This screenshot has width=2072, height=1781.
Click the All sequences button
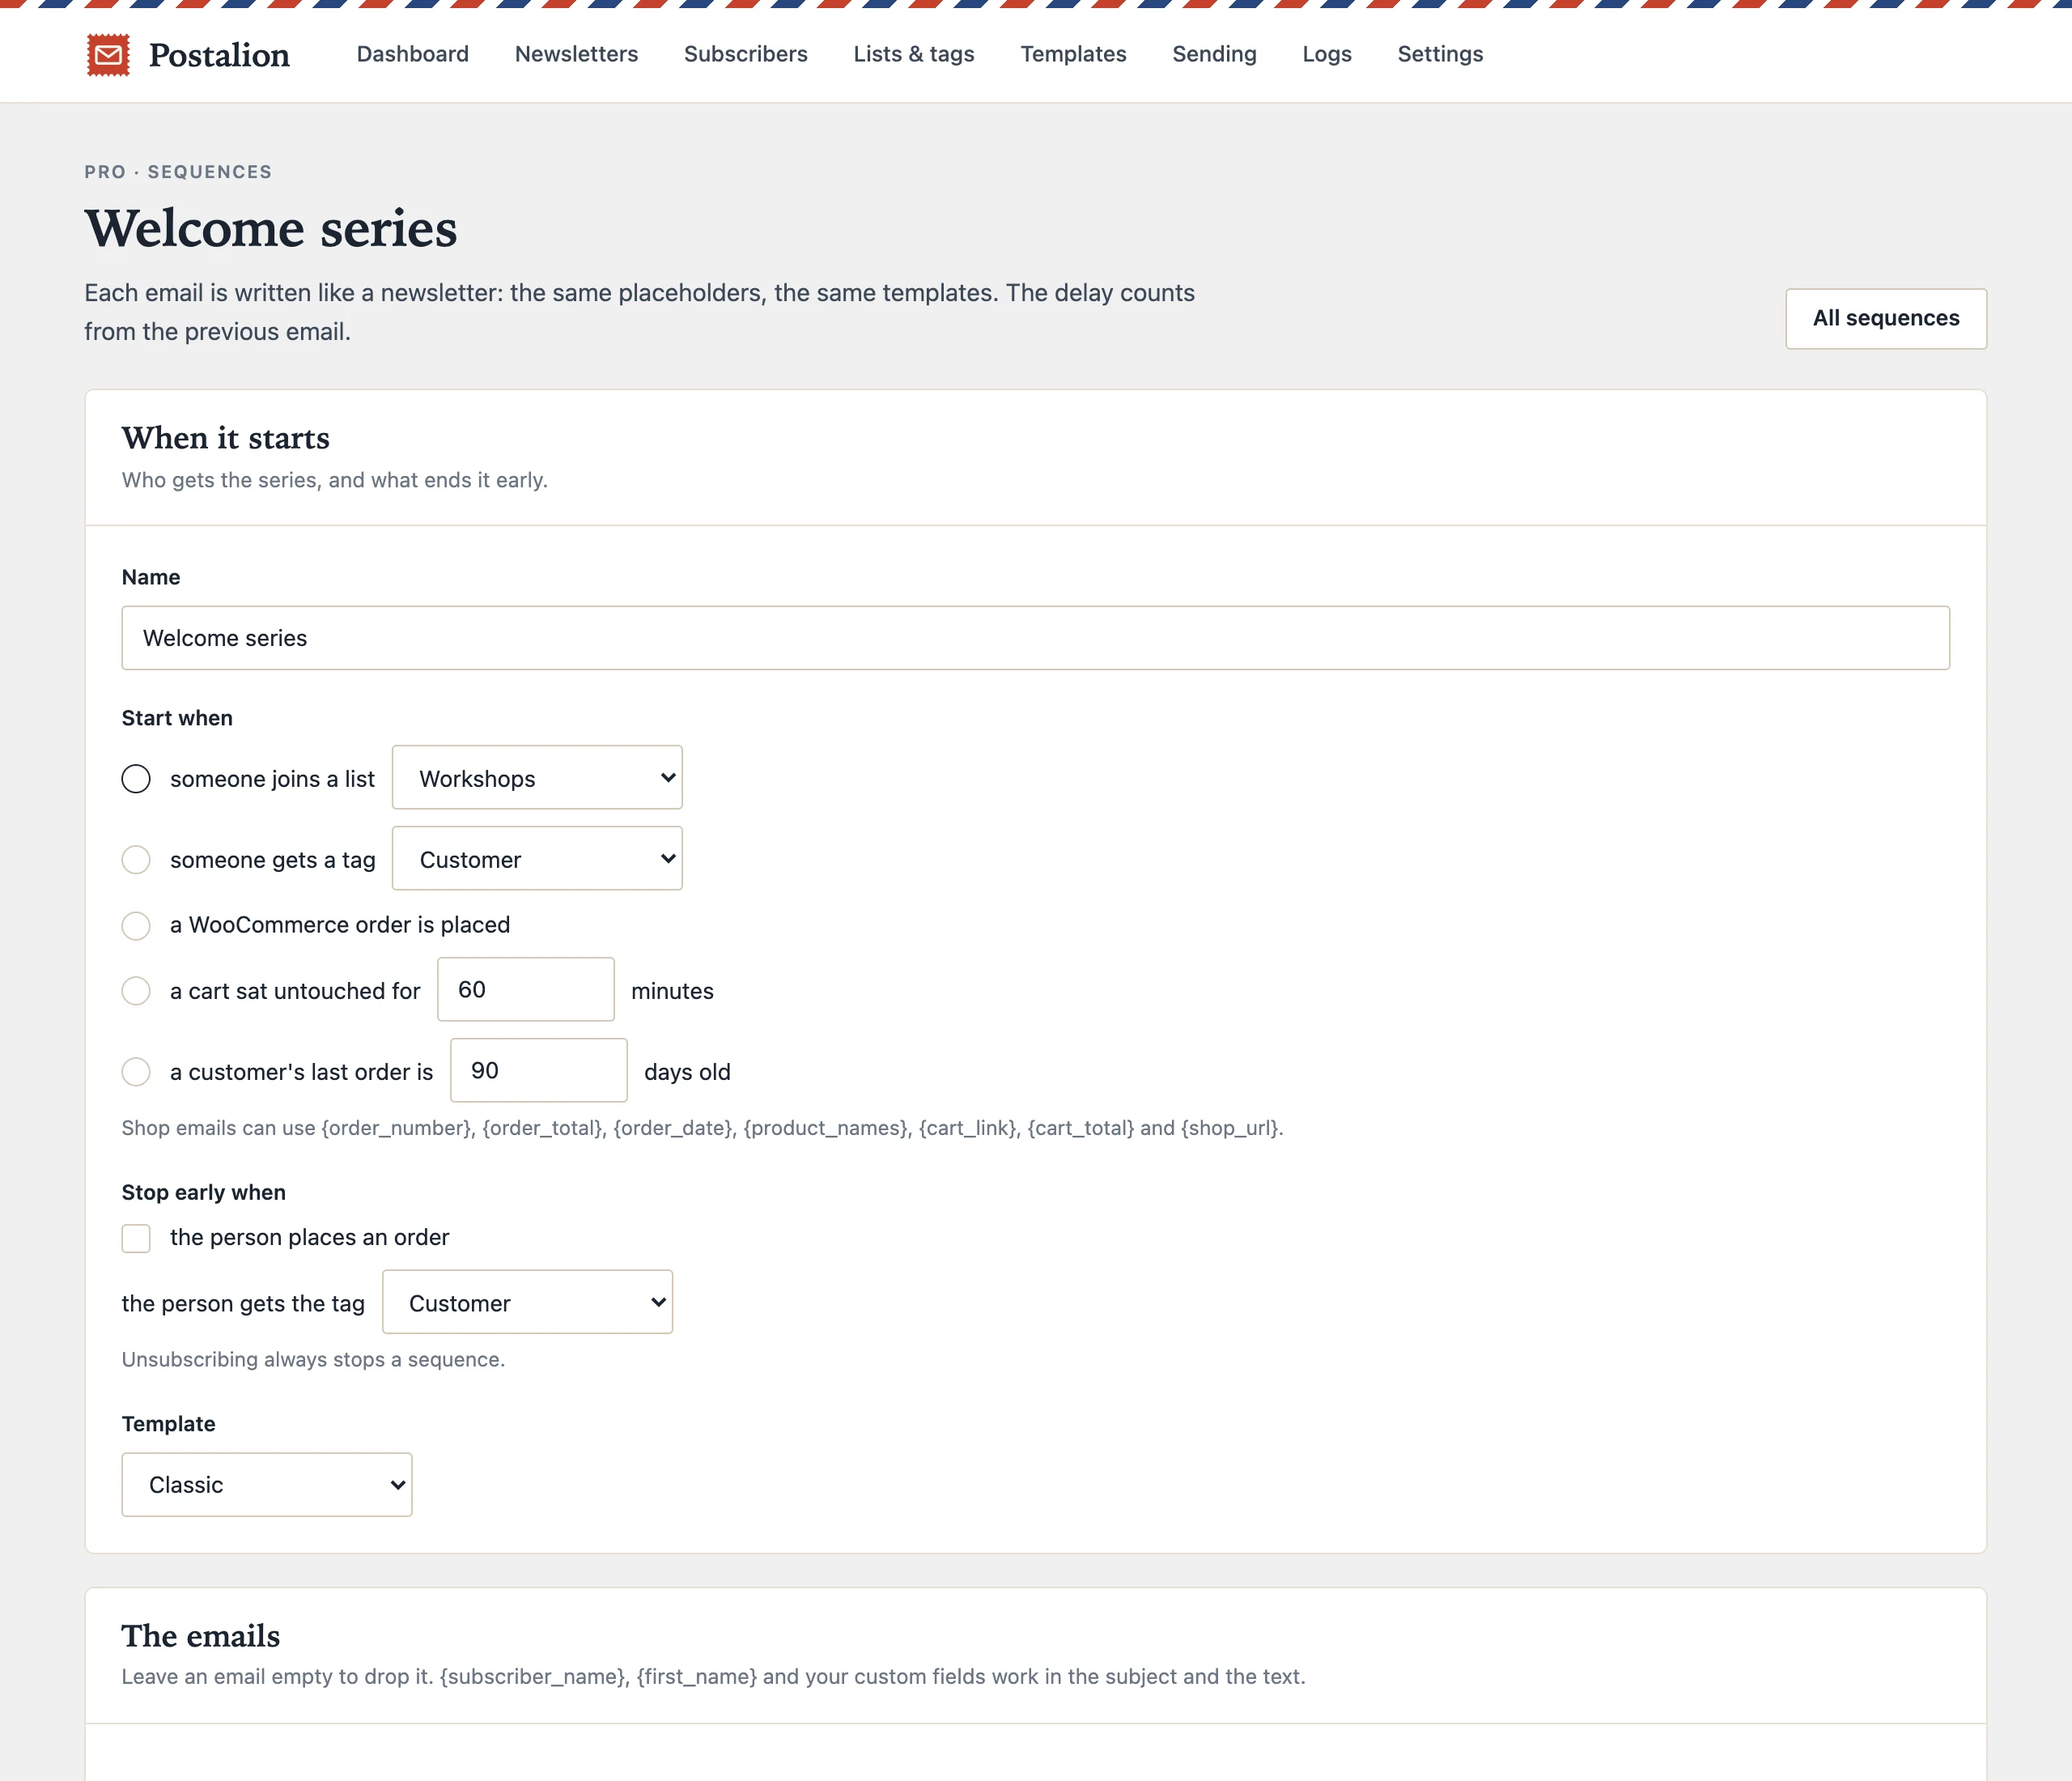pyautogui.click(x=1885, y=318)
